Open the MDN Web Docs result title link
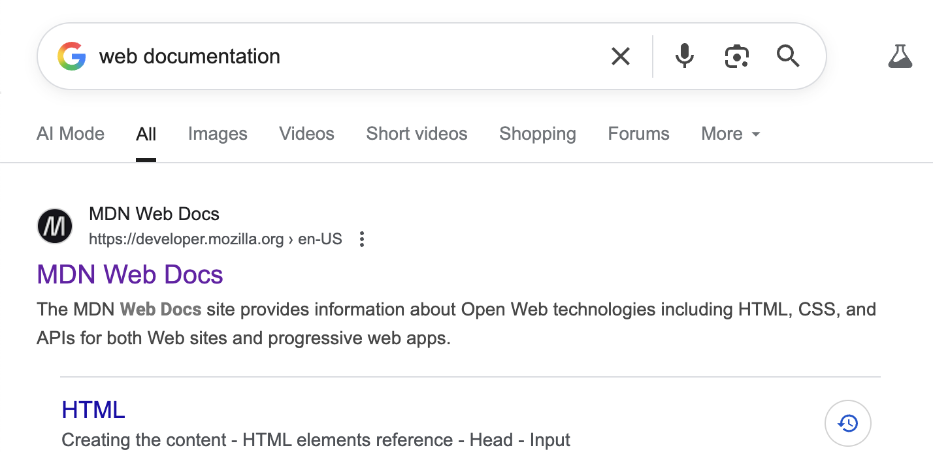This screenshot has width=933, height=452. point(130,274)
